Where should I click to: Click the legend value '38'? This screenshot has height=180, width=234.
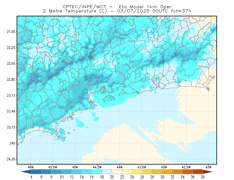click(202, 177)
